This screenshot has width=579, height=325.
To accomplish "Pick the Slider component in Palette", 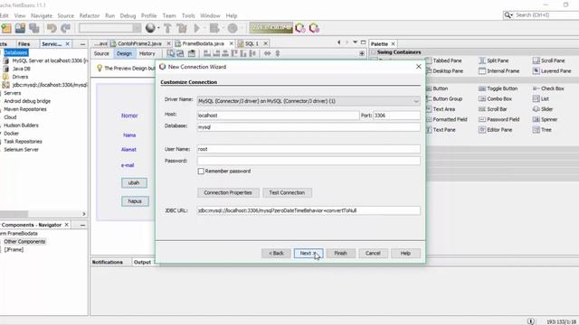I will click(543, 109).
